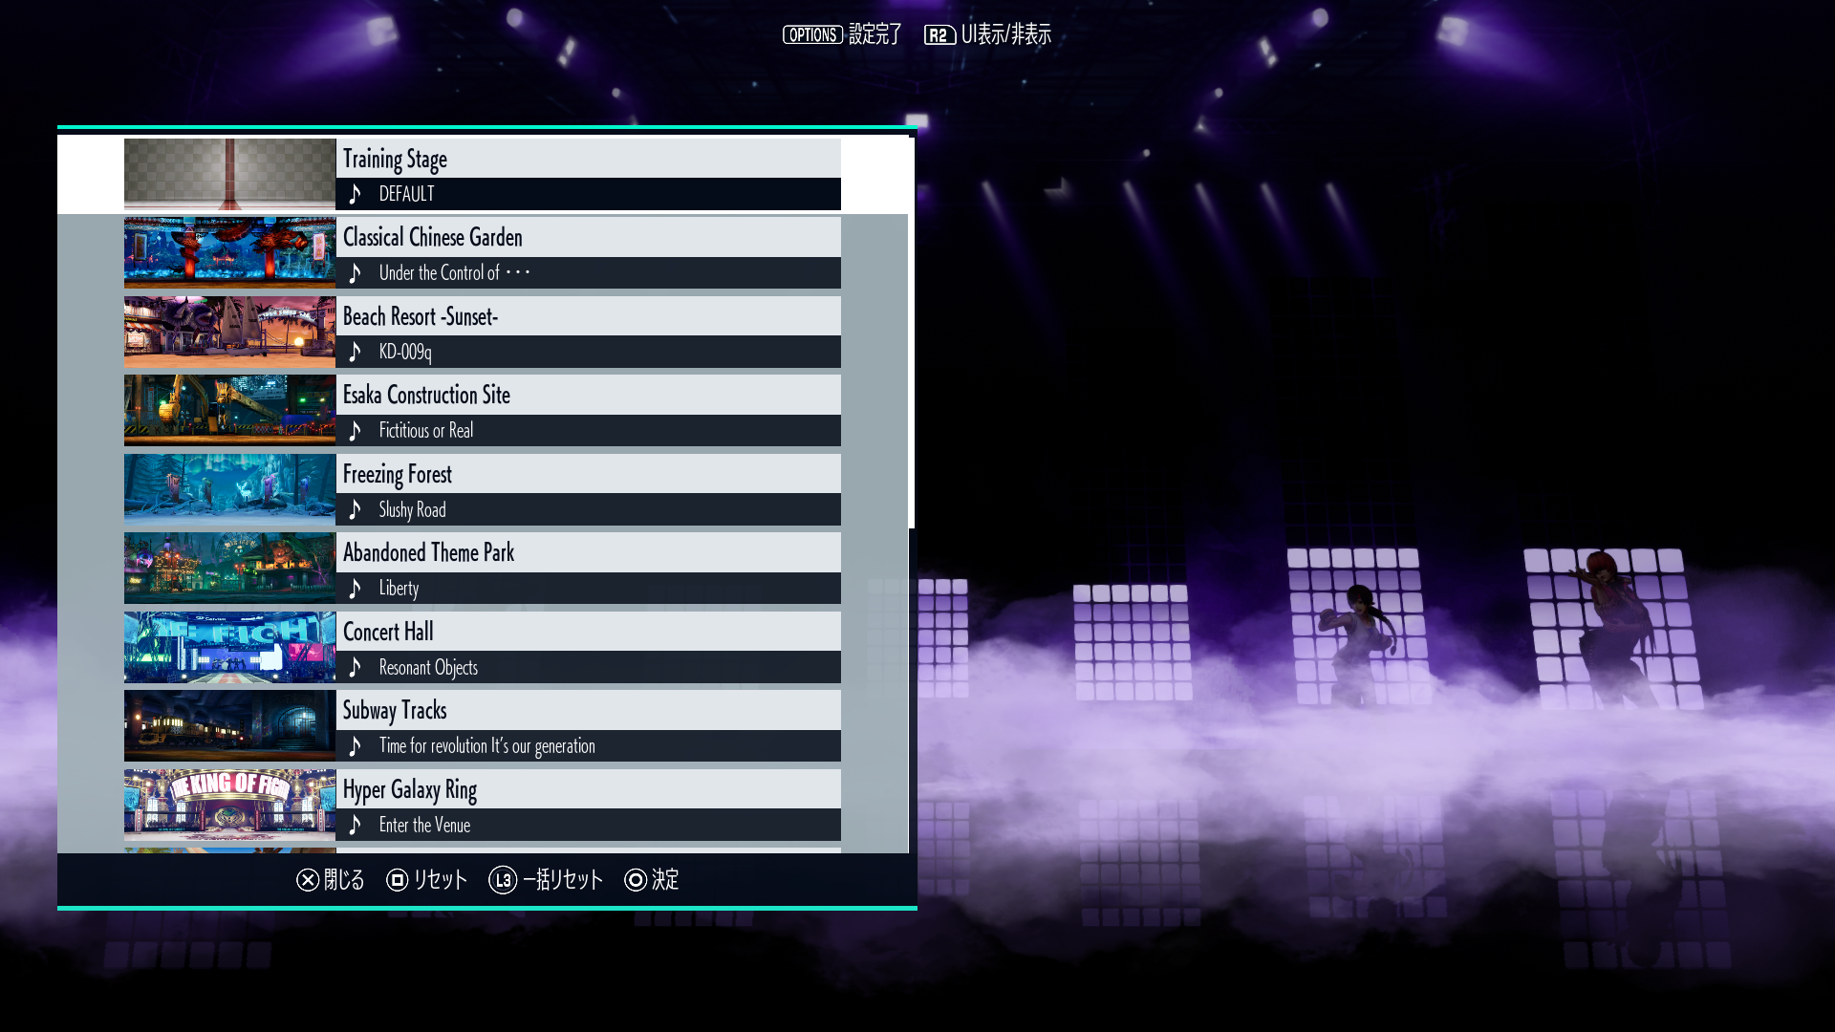This screenshot has height=1032, width=1835.
Task: Click the music note beside Liberty
Action: click(356, 589)
